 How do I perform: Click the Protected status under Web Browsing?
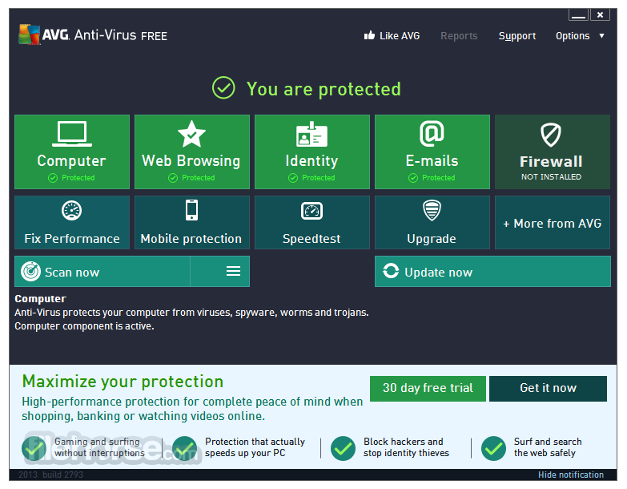191,178
